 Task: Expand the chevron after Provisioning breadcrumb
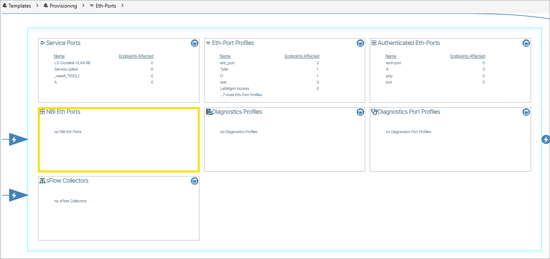pos(83,6)
